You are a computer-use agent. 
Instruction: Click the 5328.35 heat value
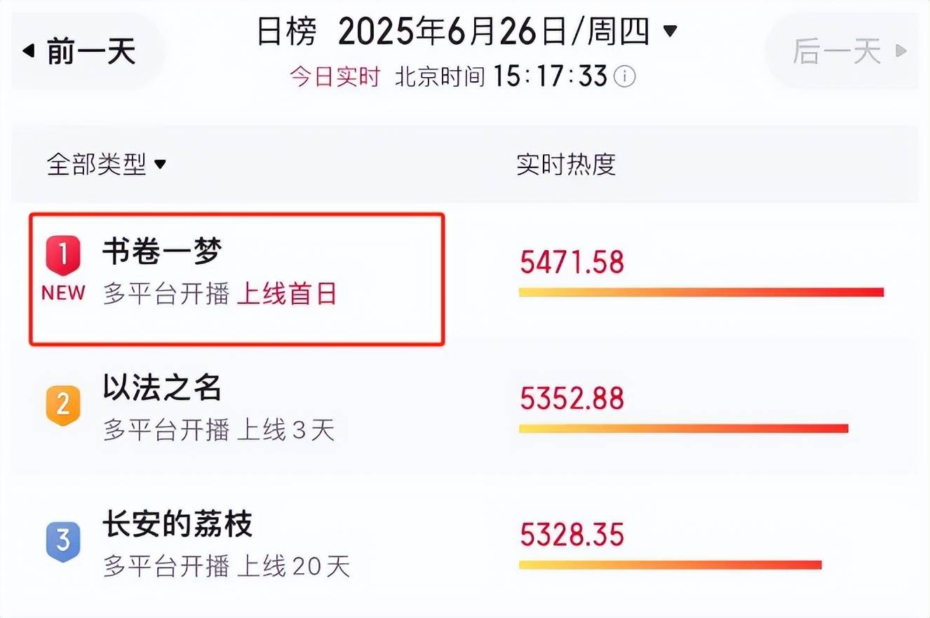pos(572,535)
